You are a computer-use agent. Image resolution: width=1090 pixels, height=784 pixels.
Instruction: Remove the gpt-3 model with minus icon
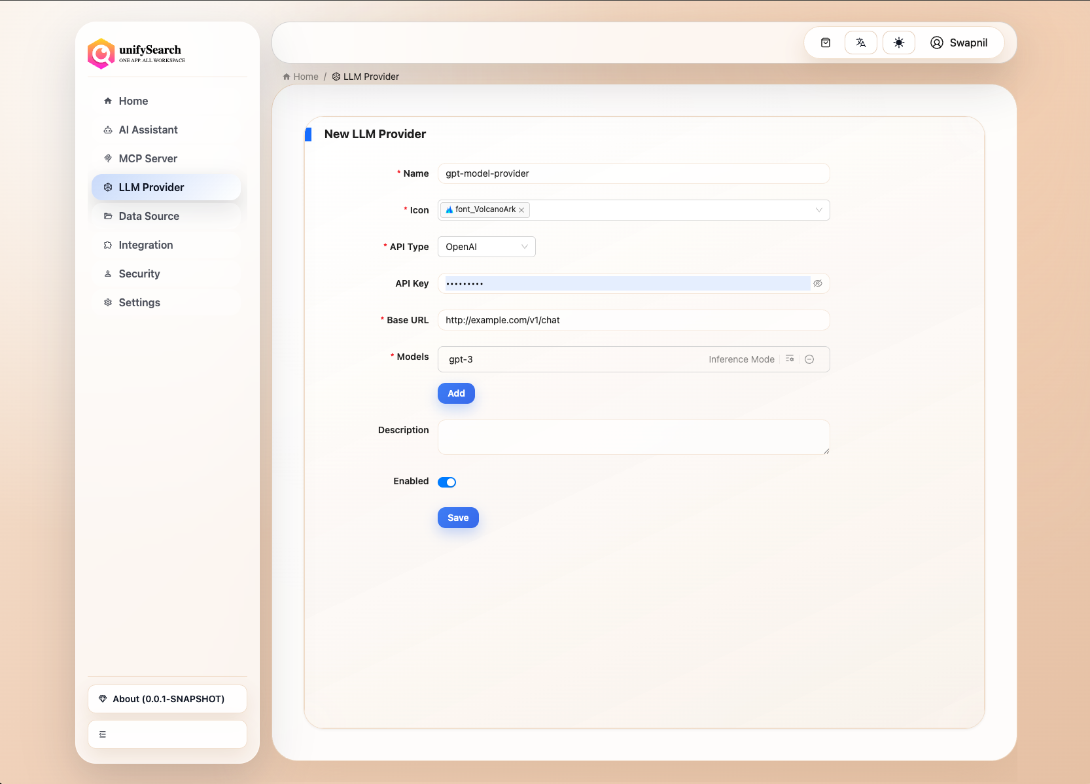click(809, 359)
